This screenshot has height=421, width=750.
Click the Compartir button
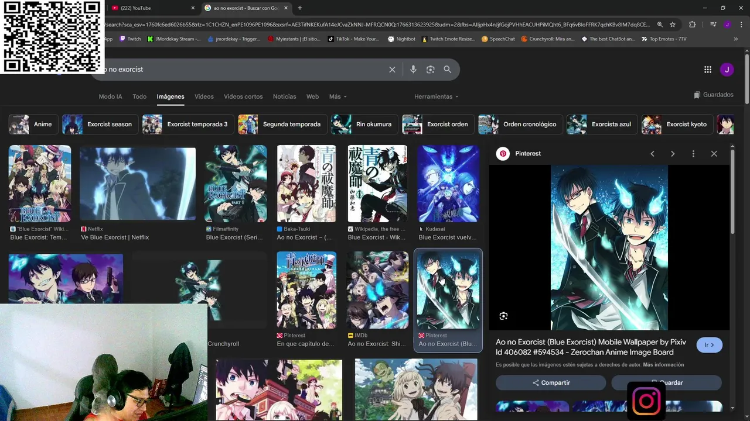click(x=551, y=382)
